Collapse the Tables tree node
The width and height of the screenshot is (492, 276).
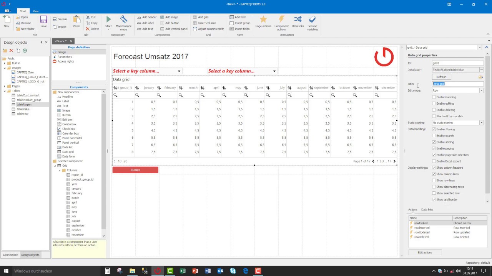pyautogui.click(x=5, y=91)
